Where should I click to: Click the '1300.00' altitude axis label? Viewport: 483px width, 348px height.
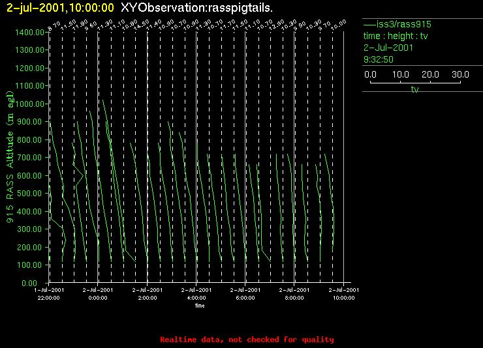tap(29, 50)
